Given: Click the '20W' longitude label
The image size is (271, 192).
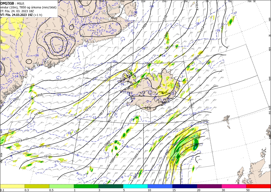Looking at the screenshot, I should (x=143, y=1).
